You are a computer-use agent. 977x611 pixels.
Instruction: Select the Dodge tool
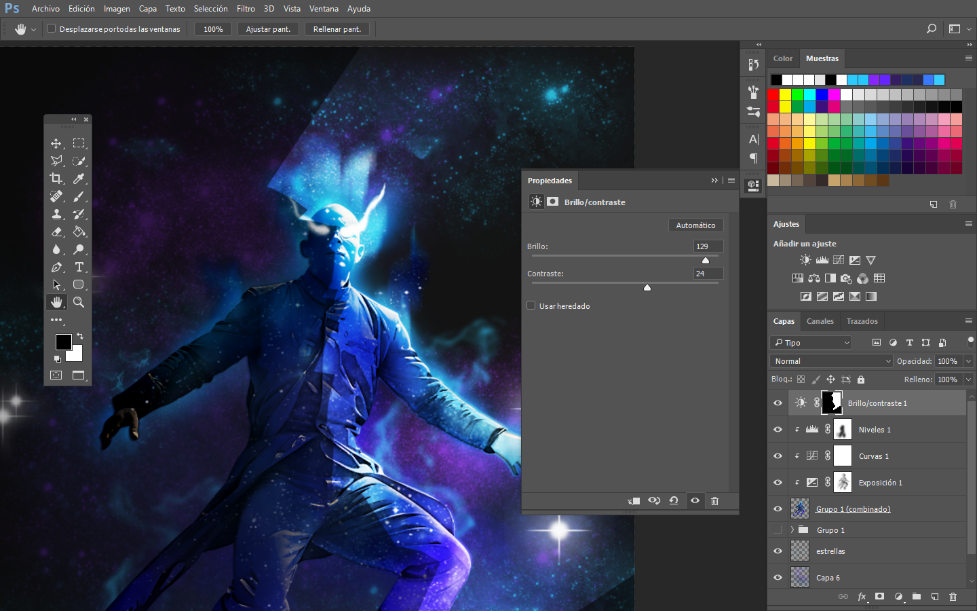coord(79,249)
